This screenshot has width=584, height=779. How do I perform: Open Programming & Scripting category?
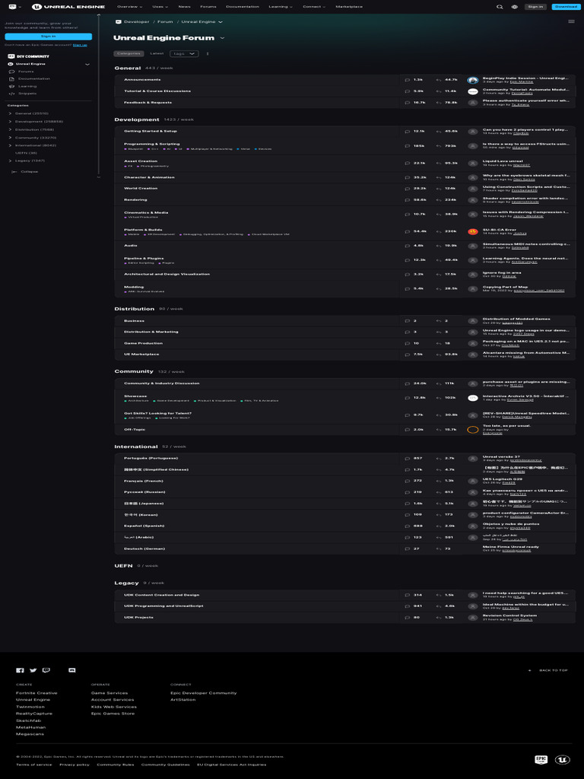152,144
